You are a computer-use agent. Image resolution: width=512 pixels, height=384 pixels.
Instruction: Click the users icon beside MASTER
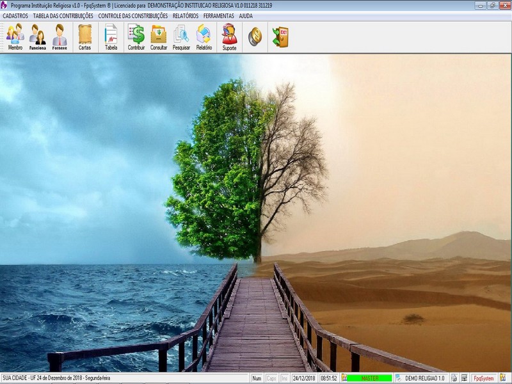[x=344, y=378]
